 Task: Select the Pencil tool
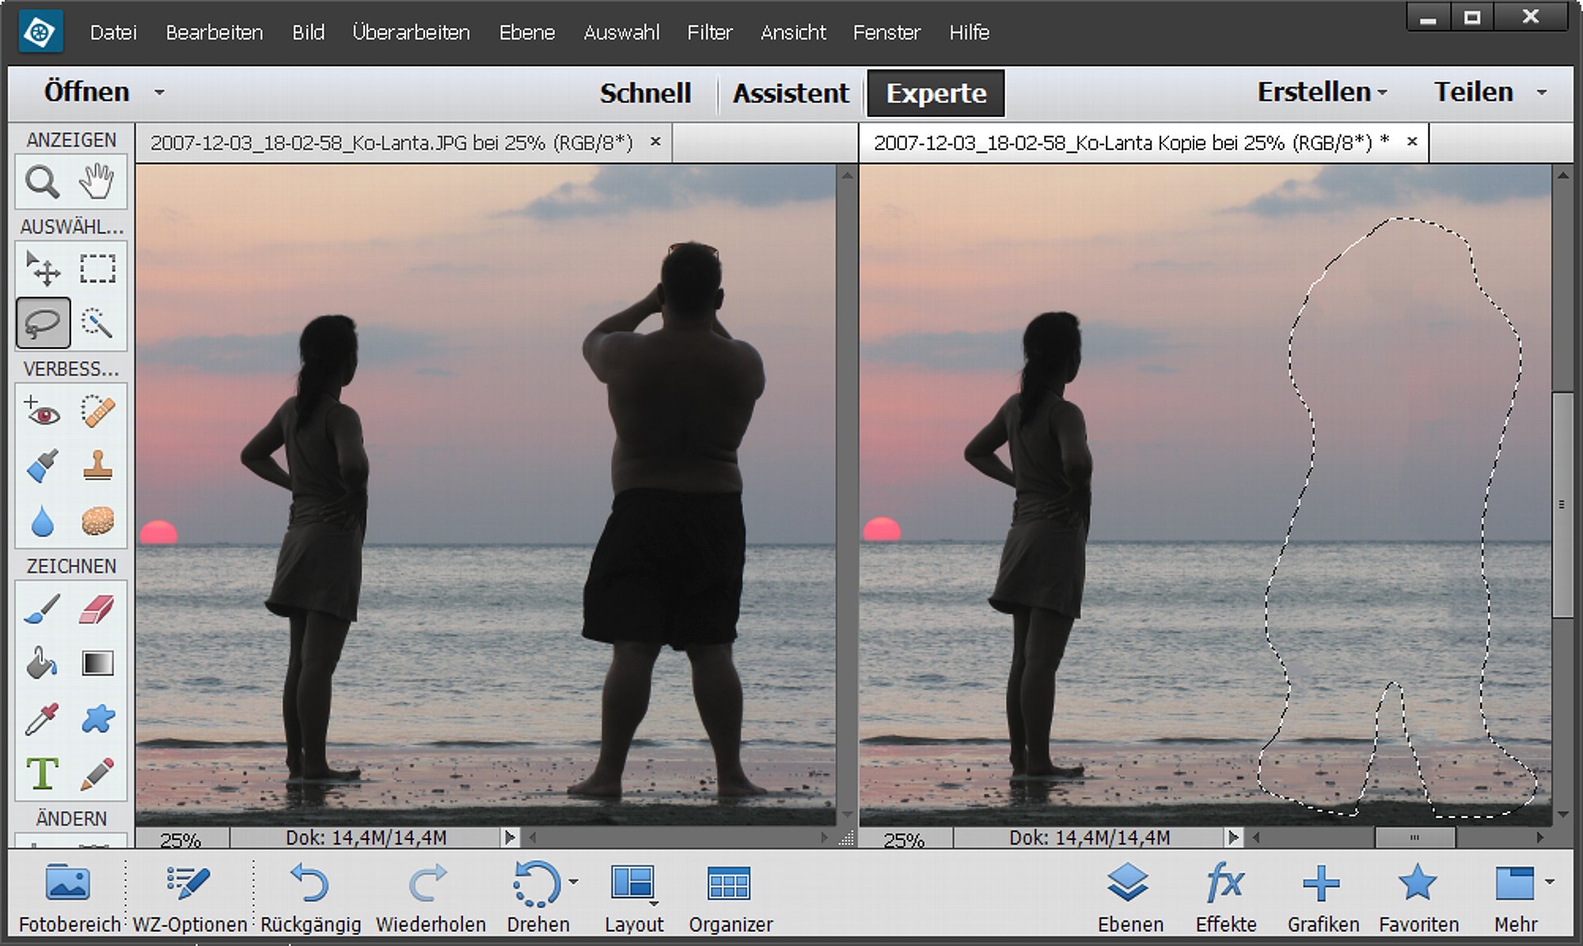click(97, 774)
